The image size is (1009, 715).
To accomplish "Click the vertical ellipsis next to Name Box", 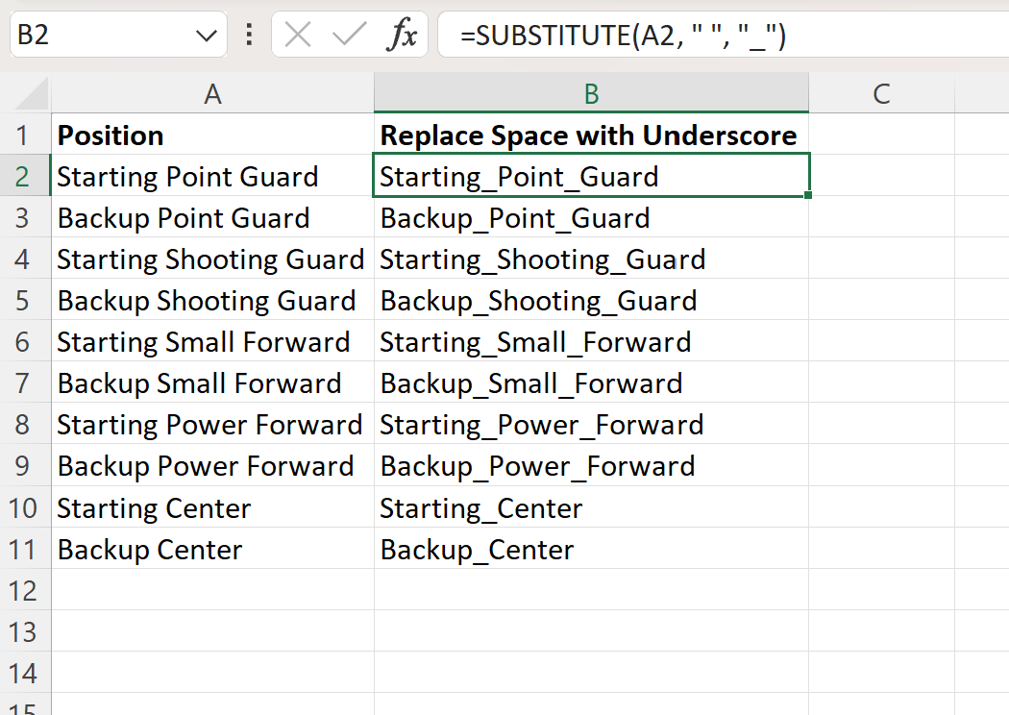I will (248, 35).
